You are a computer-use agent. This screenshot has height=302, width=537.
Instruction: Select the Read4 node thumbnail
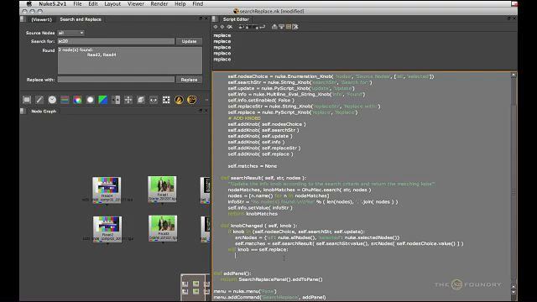(x=107, y=190)
